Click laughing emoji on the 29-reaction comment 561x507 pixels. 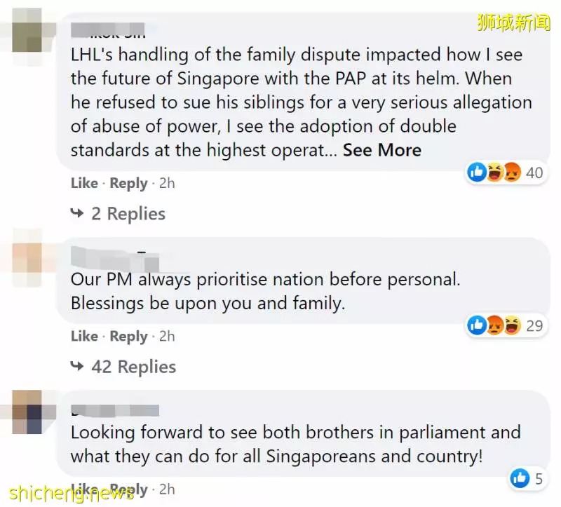coord(512,325)
